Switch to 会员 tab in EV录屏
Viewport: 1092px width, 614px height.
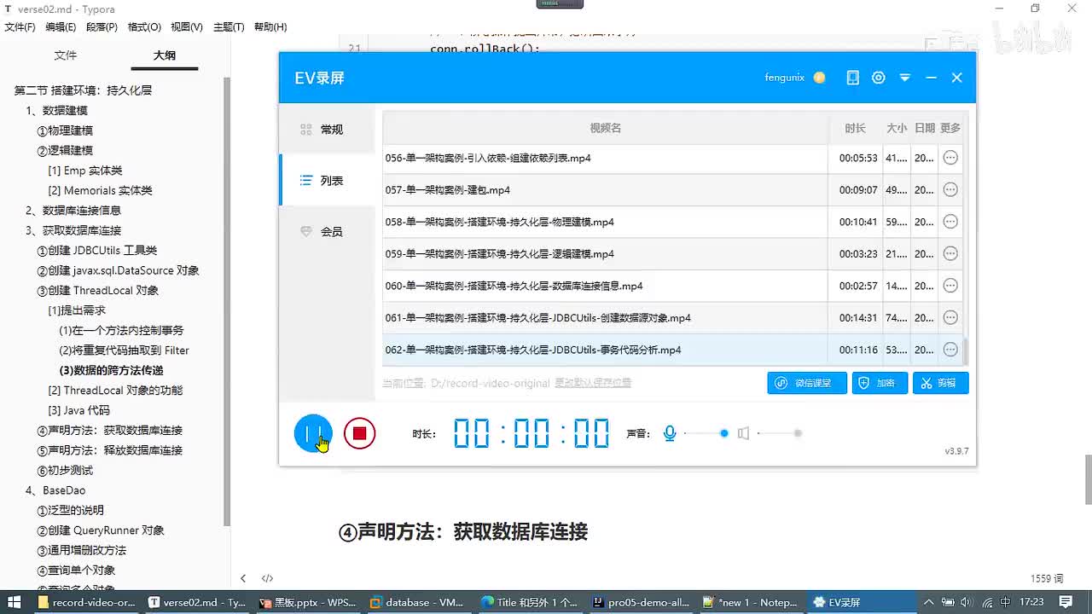(x=328, y=231)
